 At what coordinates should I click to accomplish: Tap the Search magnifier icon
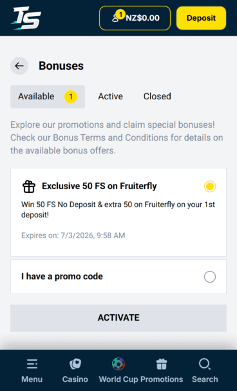[205, 365]
